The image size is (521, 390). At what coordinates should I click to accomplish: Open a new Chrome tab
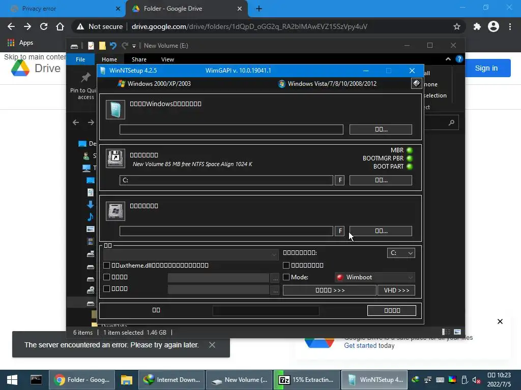(259, 9)
